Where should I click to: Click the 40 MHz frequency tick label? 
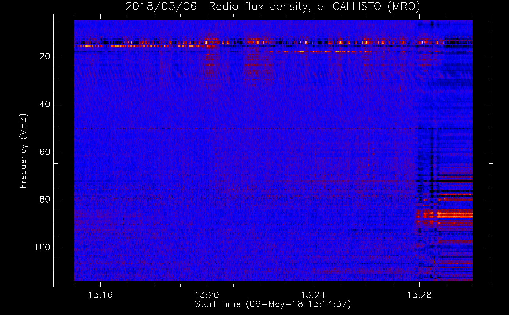45,104
